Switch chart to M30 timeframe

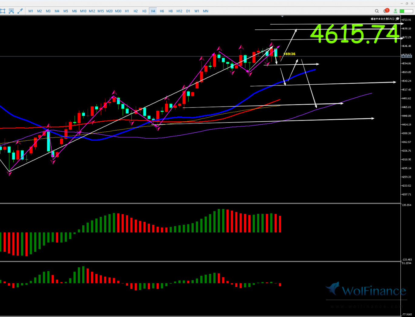pyautogui.click(x=118, y=11)
